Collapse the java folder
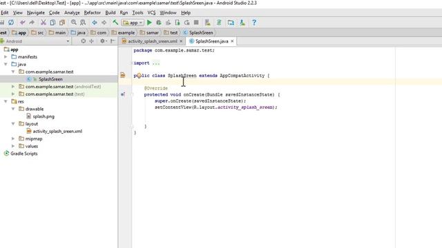This screenshot has width=442, height=248. 6,64
